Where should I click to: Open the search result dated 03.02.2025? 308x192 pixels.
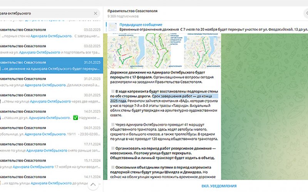pos(50,33)
